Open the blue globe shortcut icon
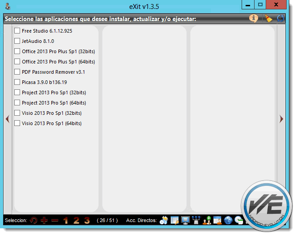The width and height of the screenshot is (296, 235). (228, 220)
